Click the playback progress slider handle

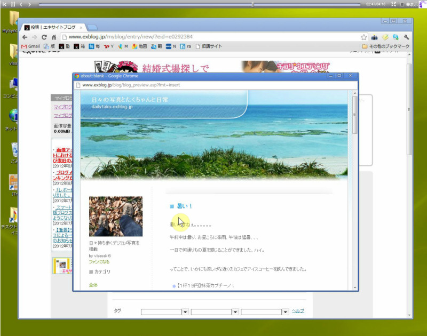pos(252,4)
